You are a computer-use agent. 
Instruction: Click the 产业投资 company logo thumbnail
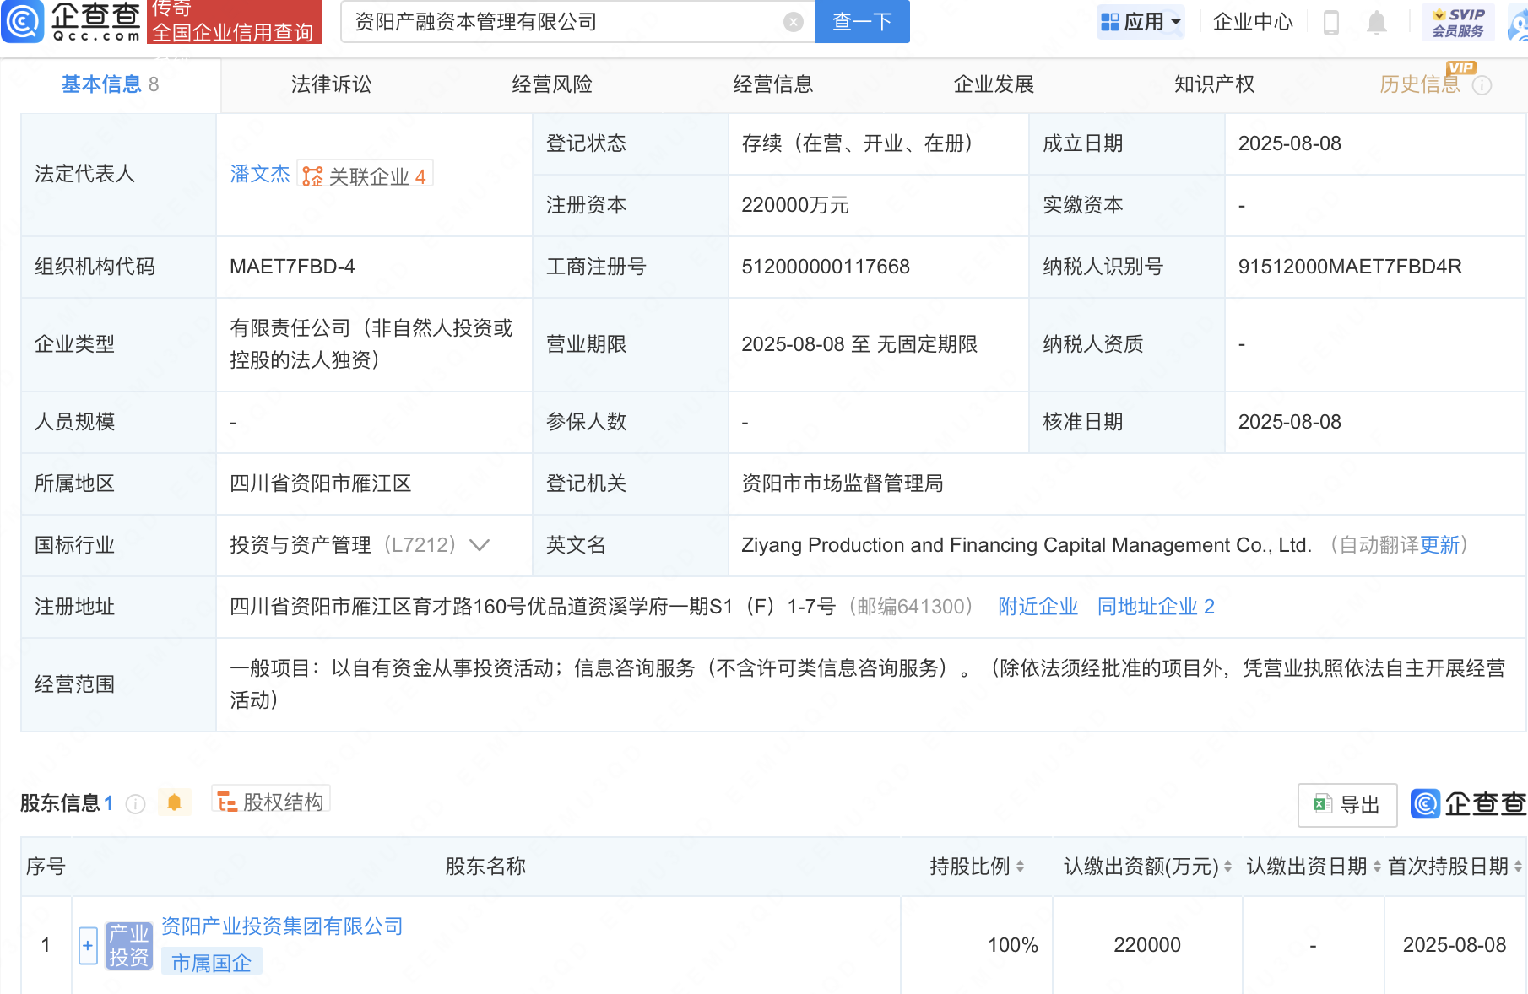[x=128, y=946]
